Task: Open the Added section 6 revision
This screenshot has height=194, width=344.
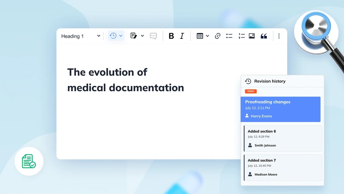Action: point(283,139)
